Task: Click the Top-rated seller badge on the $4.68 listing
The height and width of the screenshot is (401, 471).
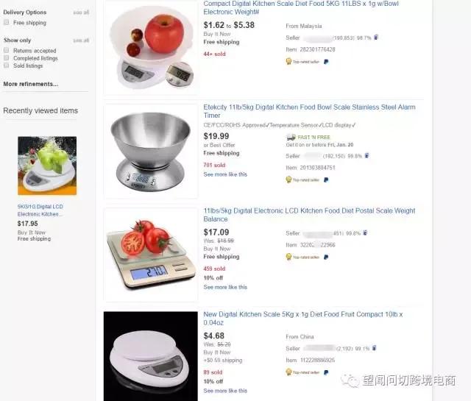Action: click(x=302, y=372)
